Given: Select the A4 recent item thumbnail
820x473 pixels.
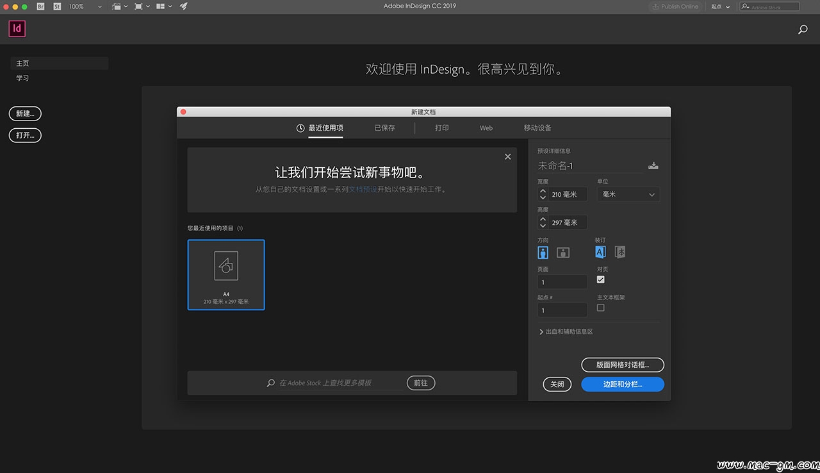Looking at the screenshot, I should point(226,274).
